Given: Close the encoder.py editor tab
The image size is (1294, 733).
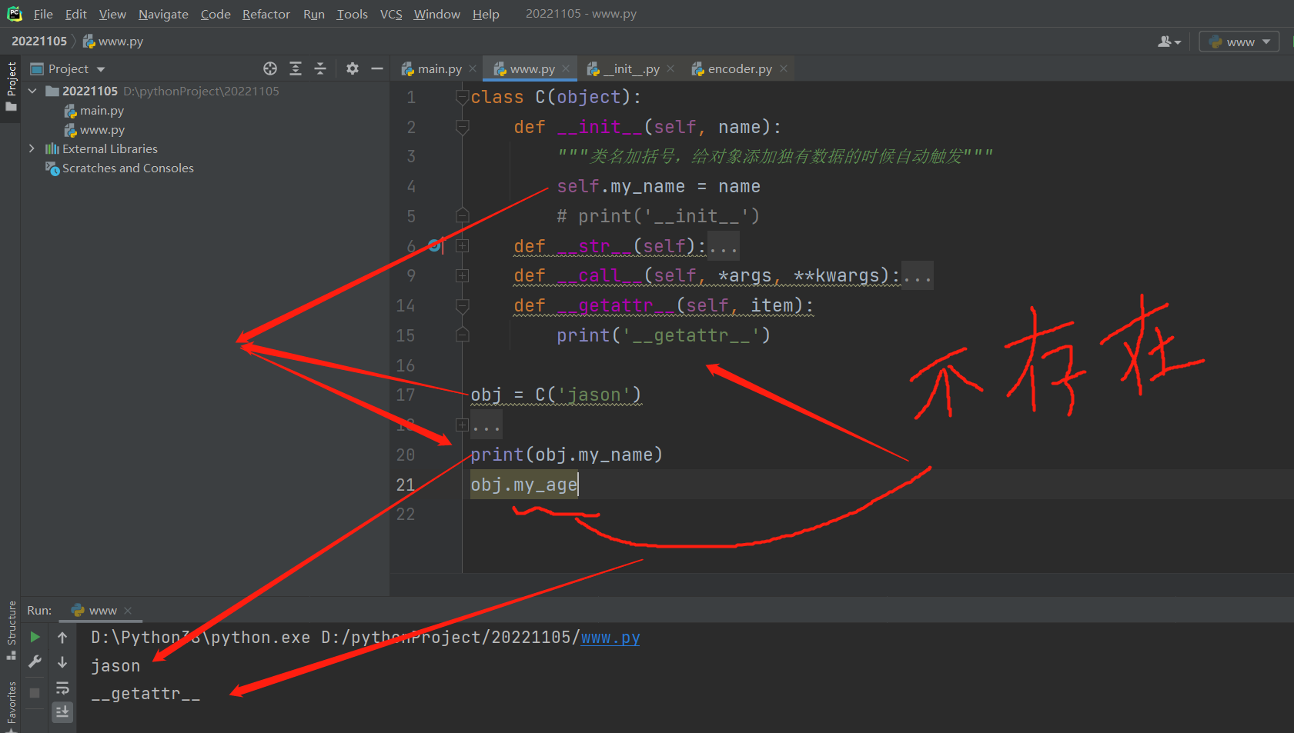Looking at the screenshot, I should click(784, 68).
